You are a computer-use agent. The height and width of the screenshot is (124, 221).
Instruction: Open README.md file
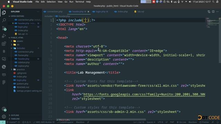[23, 87]
